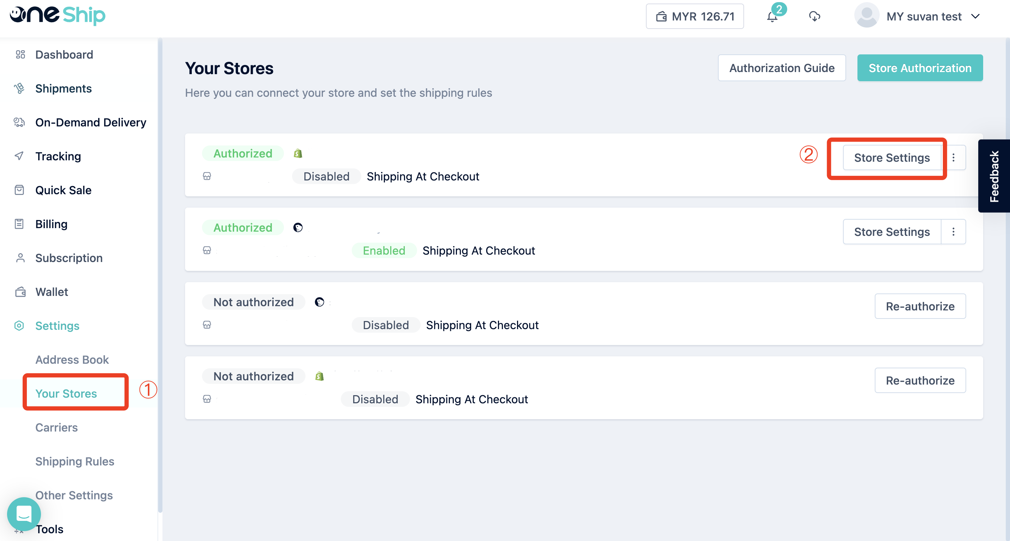Click Shopify icon in first Authorized store
This screenshot has width=1010, height=541.
pos(298,153)
